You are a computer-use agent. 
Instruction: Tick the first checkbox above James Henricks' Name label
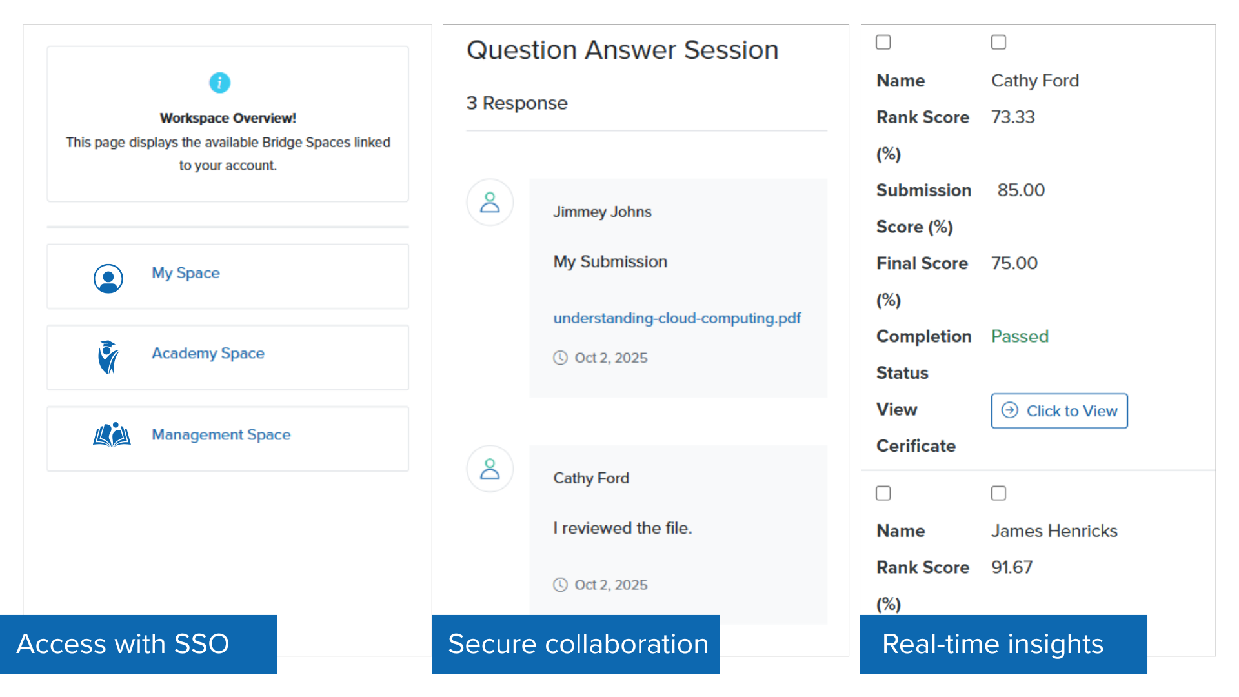(883, 494)
